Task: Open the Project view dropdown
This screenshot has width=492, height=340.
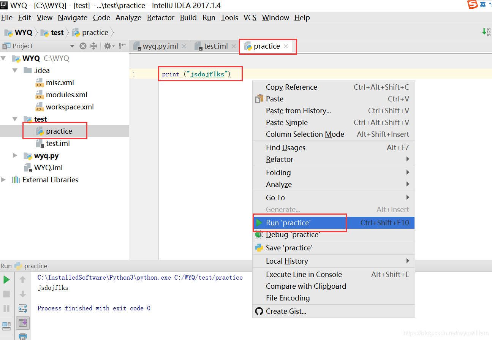Action: [72, 46]
